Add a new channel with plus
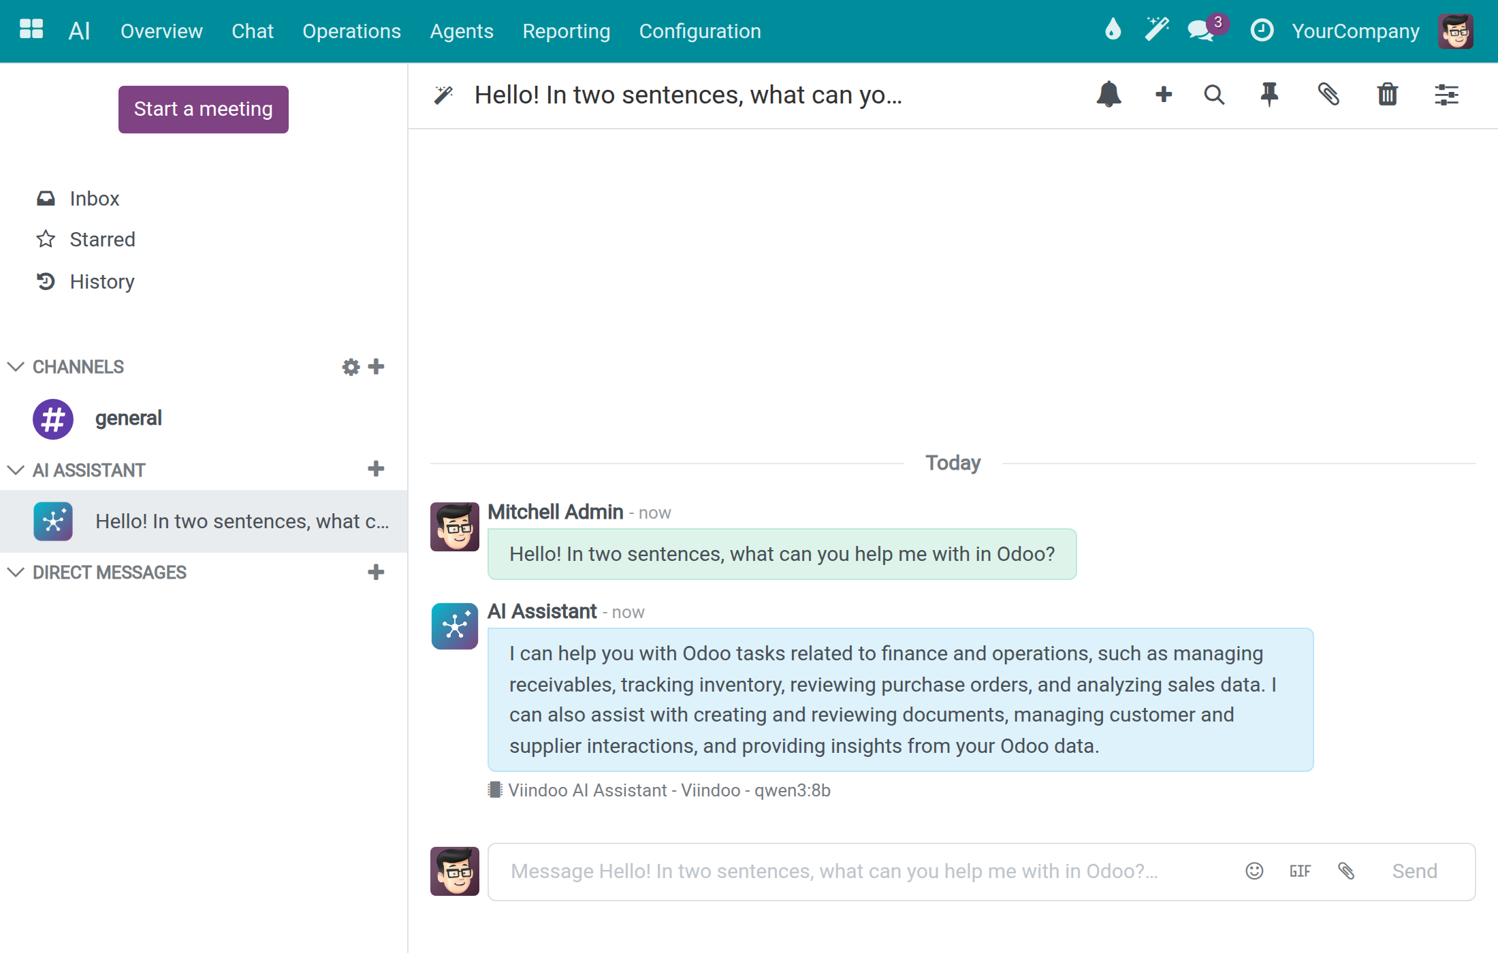The height and width of the screenshot is (953, 1498). [376, 367]
